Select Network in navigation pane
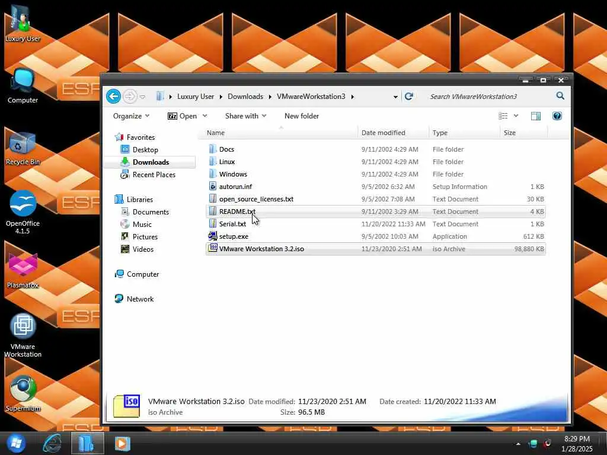 [135, 299]
